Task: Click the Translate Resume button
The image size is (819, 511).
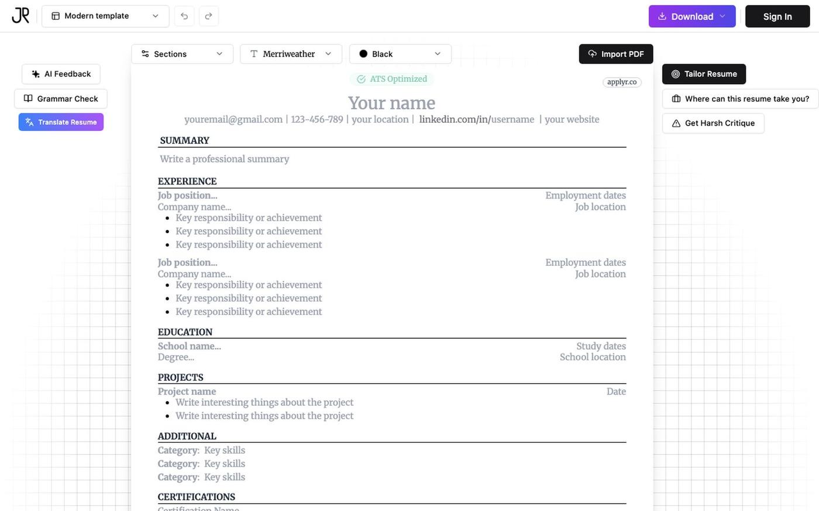Action: [61, 122]
